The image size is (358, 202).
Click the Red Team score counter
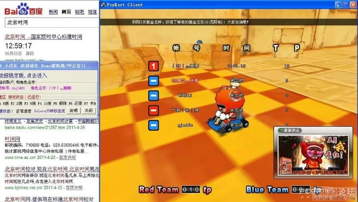tap(191, 190)
